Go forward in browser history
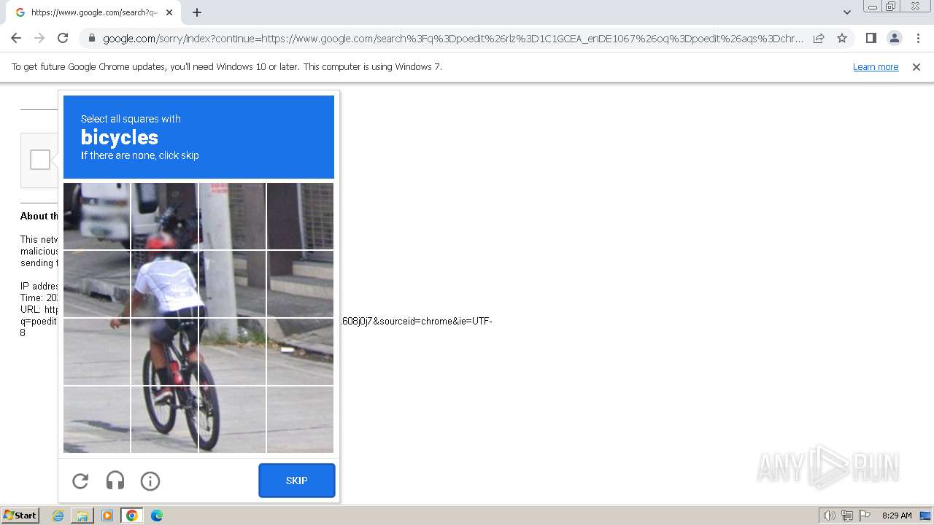 (x=39, y=38)
